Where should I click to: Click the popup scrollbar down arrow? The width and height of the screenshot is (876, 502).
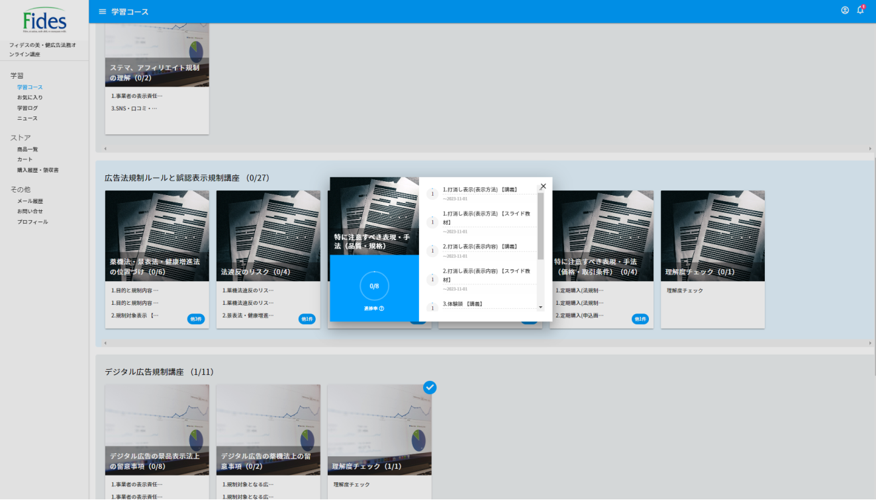(x=540, y=307)
